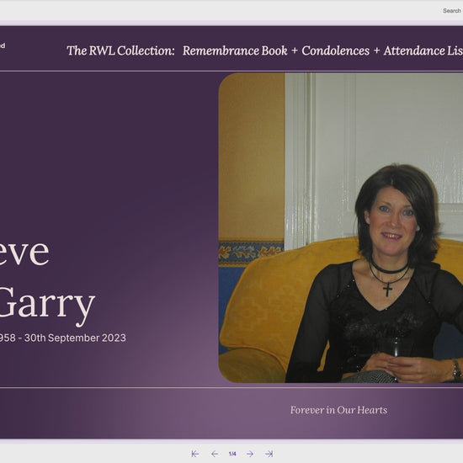Viewport: 463px width, 463px height.
Task: Click the 'Remembrance Book' title text
Action: (235, 51)
